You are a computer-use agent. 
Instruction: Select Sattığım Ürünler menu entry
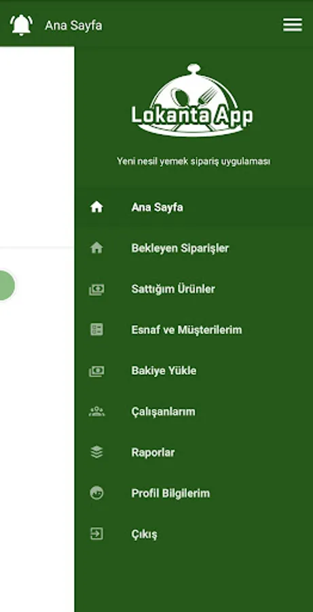(194, 289)
